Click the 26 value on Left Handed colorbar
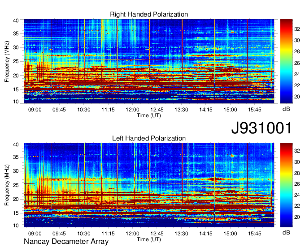This screenshot has height=247, width=305. point(297,184)
